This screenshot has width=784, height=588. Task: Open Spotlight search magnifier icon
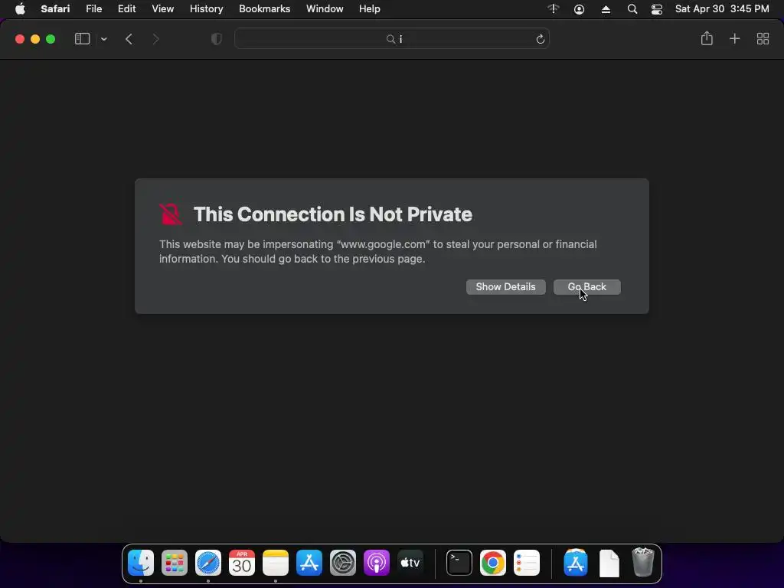click(632, 9)
